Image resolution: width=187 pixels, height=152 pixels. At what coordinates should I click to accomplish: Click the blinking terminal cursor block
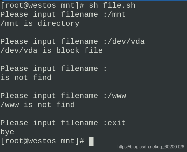tap(91, 141)
